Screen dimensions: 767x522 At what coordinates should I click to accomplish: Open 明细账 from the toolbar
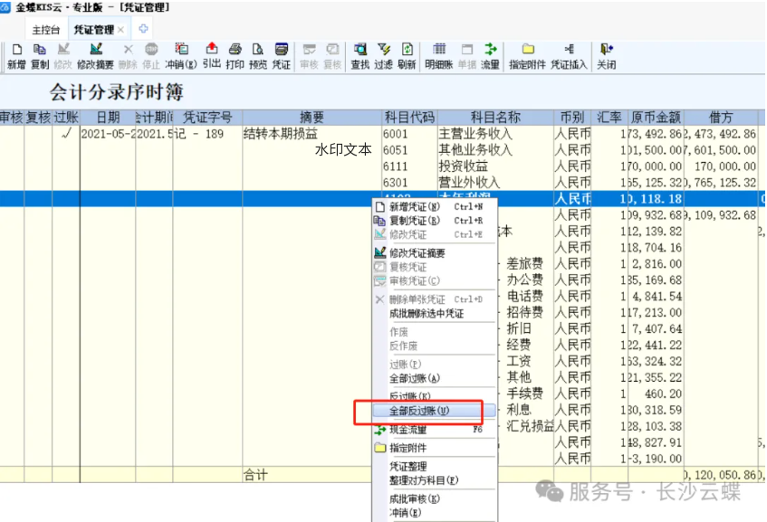click(x=439, y=55)
